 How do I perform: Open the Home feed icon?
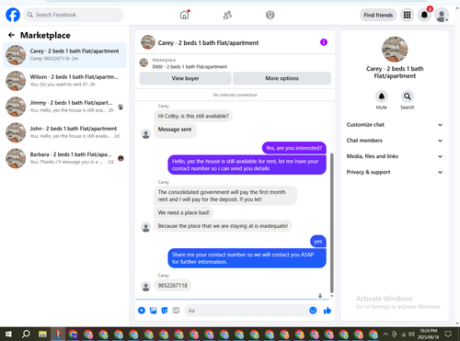[x=184, y=15]
